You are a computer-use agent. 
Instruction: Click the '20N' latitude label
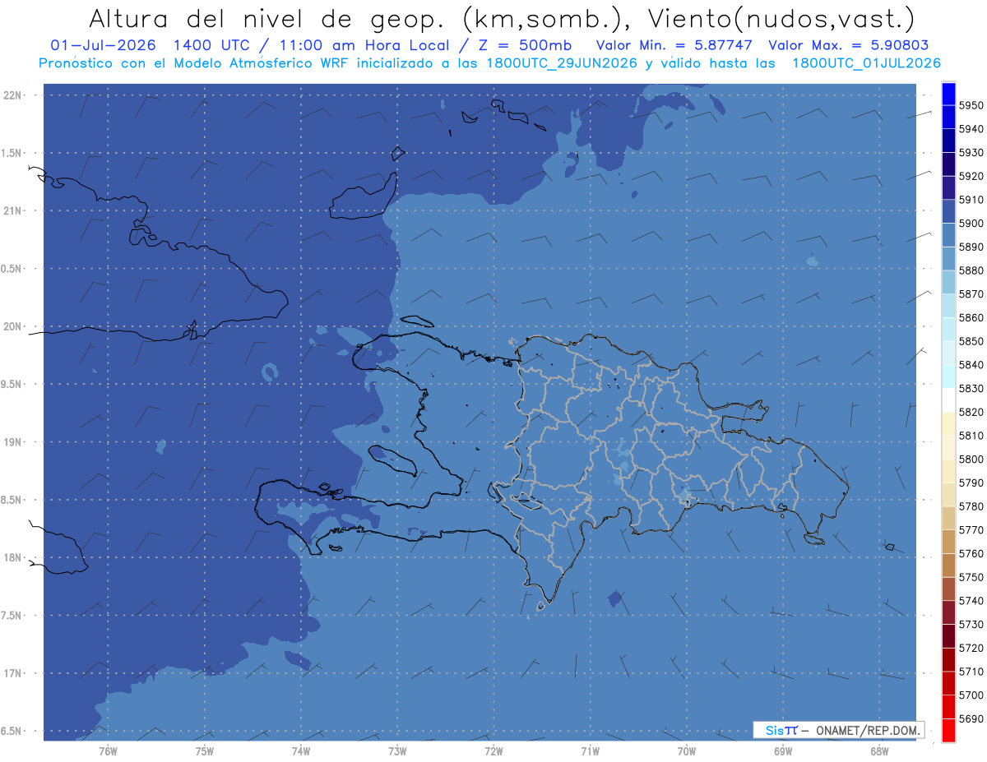tap(12, 326)
